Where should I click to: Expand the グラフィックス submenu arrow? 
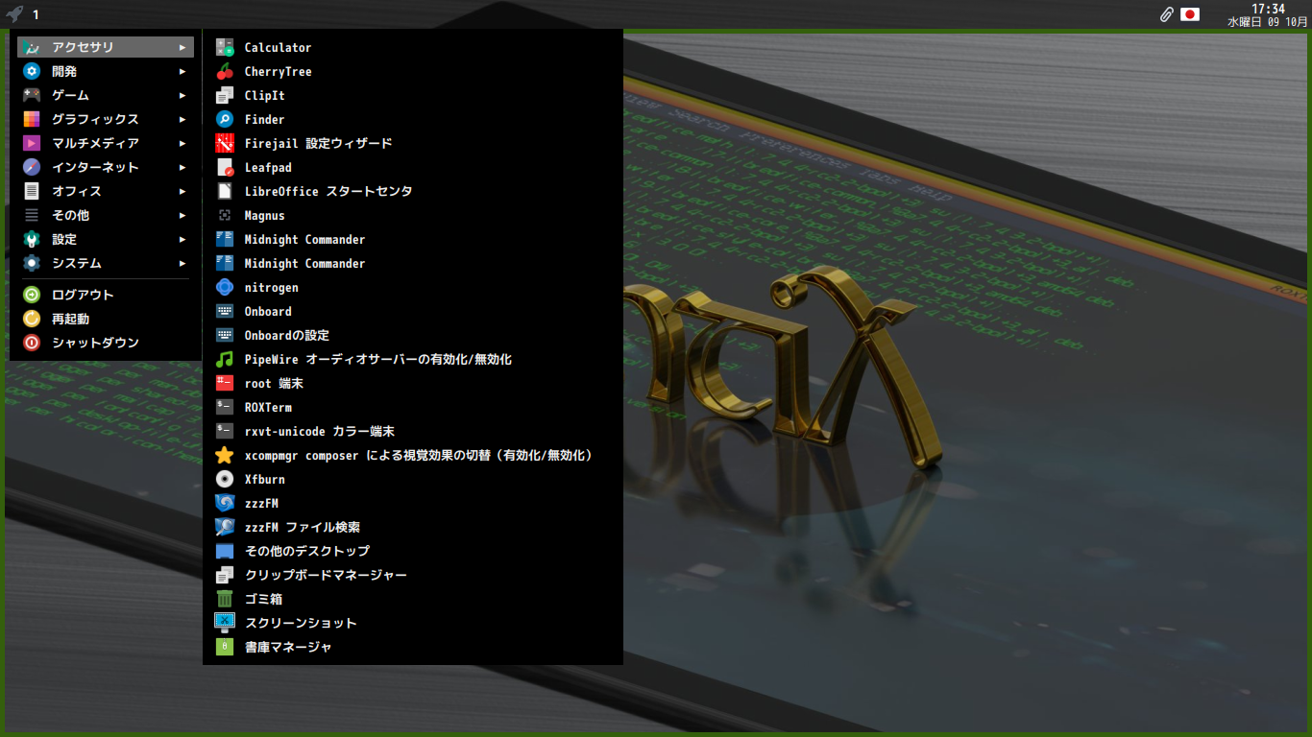[x=182, y=119]
